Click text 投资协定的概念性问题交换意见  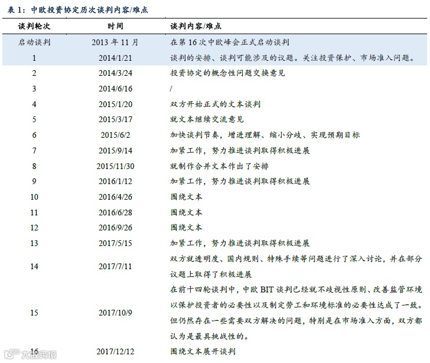pyautogui.click(x=228, y=73)
